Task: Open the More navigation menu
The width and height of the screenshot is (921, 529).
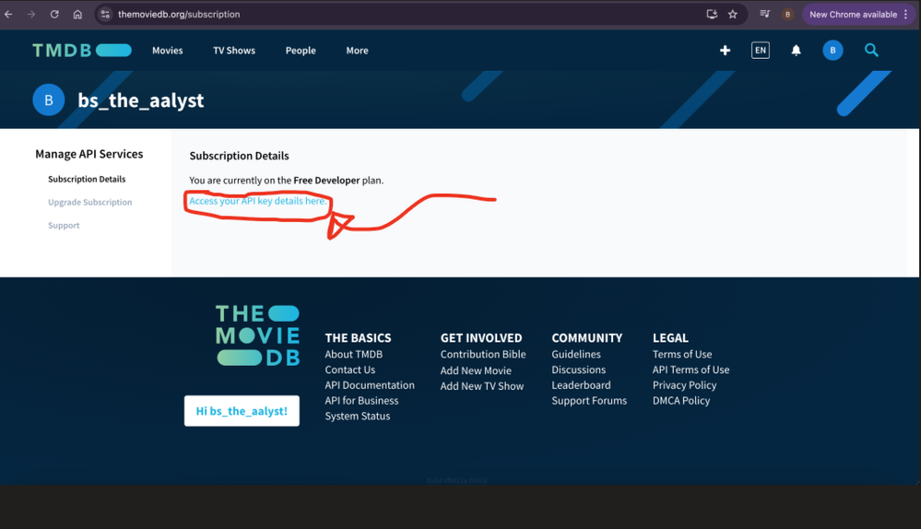Action: (x=357, y=51)
